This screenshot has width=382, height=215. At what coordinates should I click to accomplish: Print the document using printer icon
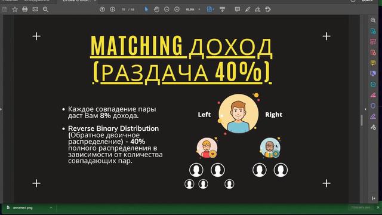point(25,10)
